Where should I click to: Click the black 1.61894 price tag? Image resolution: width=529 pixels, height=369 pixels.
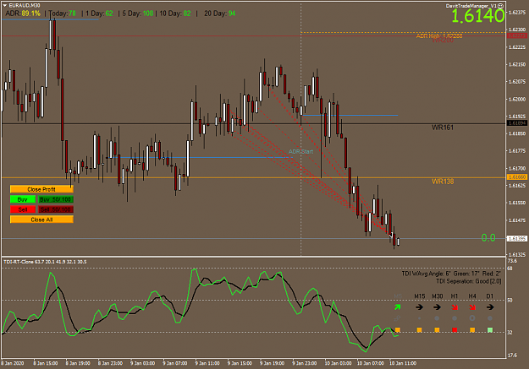[517, 123]
